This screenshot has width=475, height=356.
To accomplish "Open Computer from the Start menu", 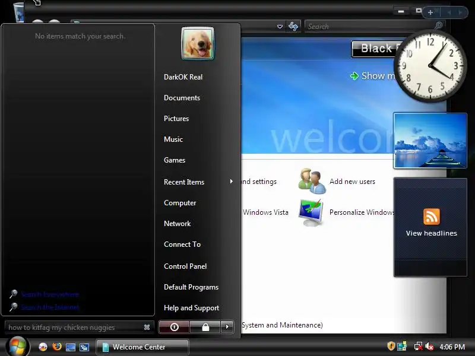I will (180, 203).
